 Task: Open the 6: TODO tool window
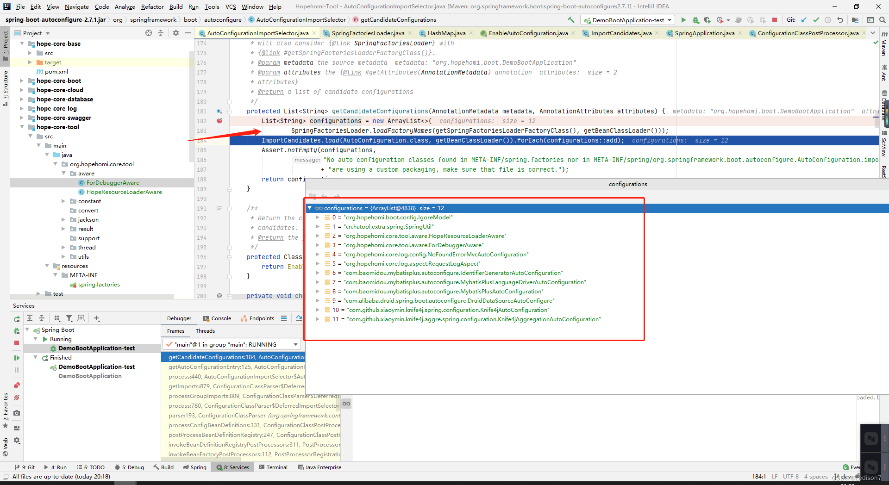(91, 467)
